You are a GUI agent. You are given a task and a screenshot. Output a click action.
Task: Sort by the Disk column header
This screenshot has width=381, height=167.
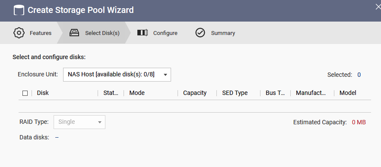pyautogui.click(x=43, y=93)
